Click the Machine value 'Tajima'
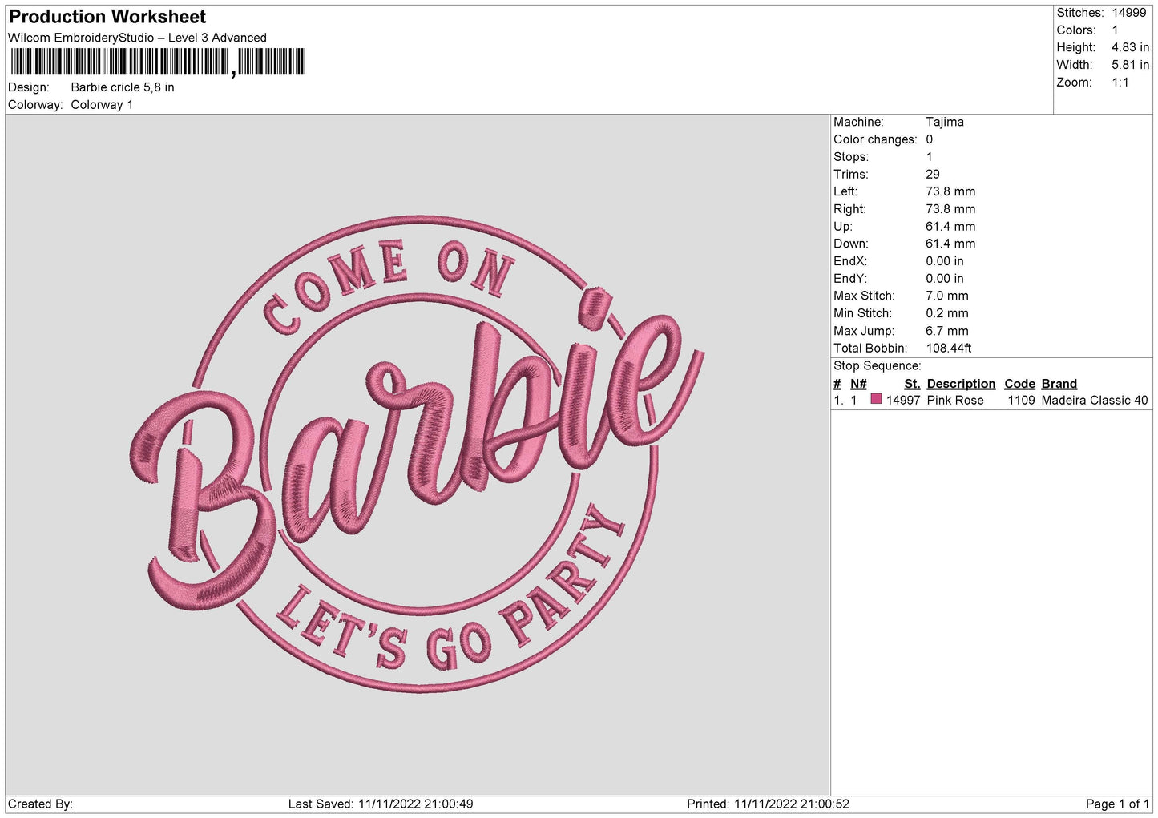This screenshot has height=818, width=1158. tap(945, 122)
